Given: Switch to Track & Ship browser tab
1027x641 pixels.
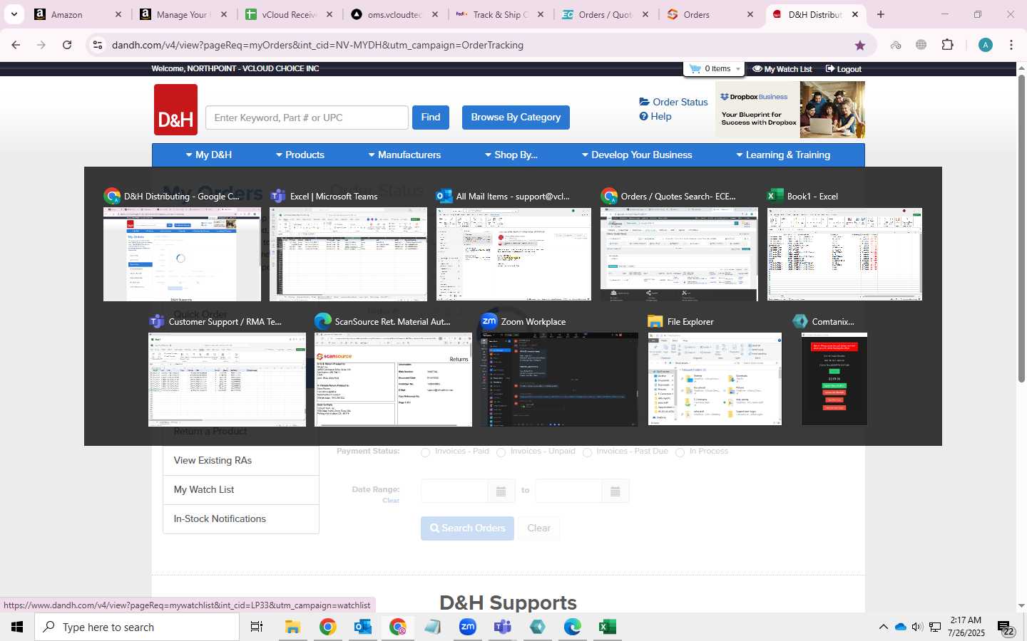Looking at the screenshot, I should pos(501,14).
